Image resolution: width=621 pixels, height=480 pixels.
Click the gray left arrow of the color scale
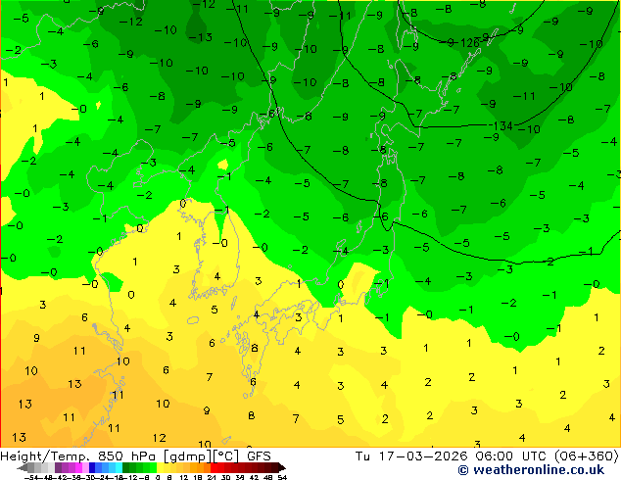point(22,468)
